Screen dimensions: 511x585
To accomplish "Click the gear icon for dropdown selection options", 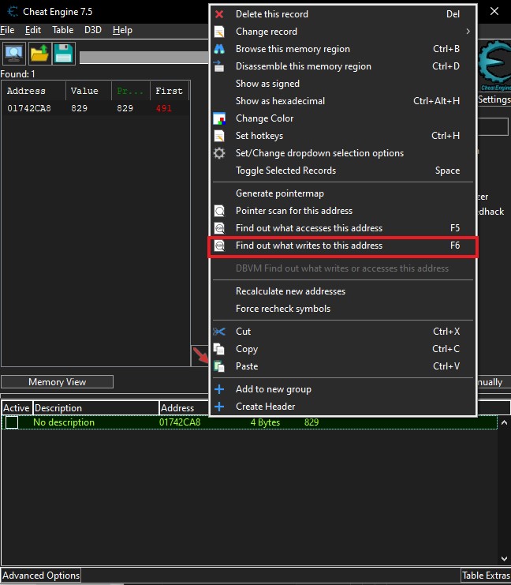I will (220, 153).
